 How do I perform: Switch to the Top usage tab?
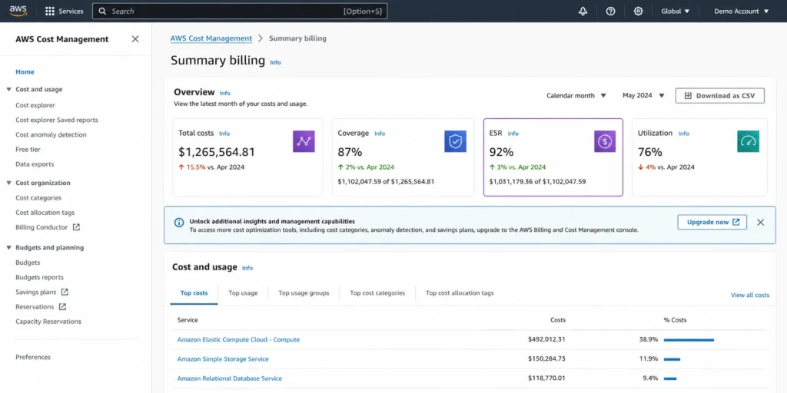click(243, 293)
